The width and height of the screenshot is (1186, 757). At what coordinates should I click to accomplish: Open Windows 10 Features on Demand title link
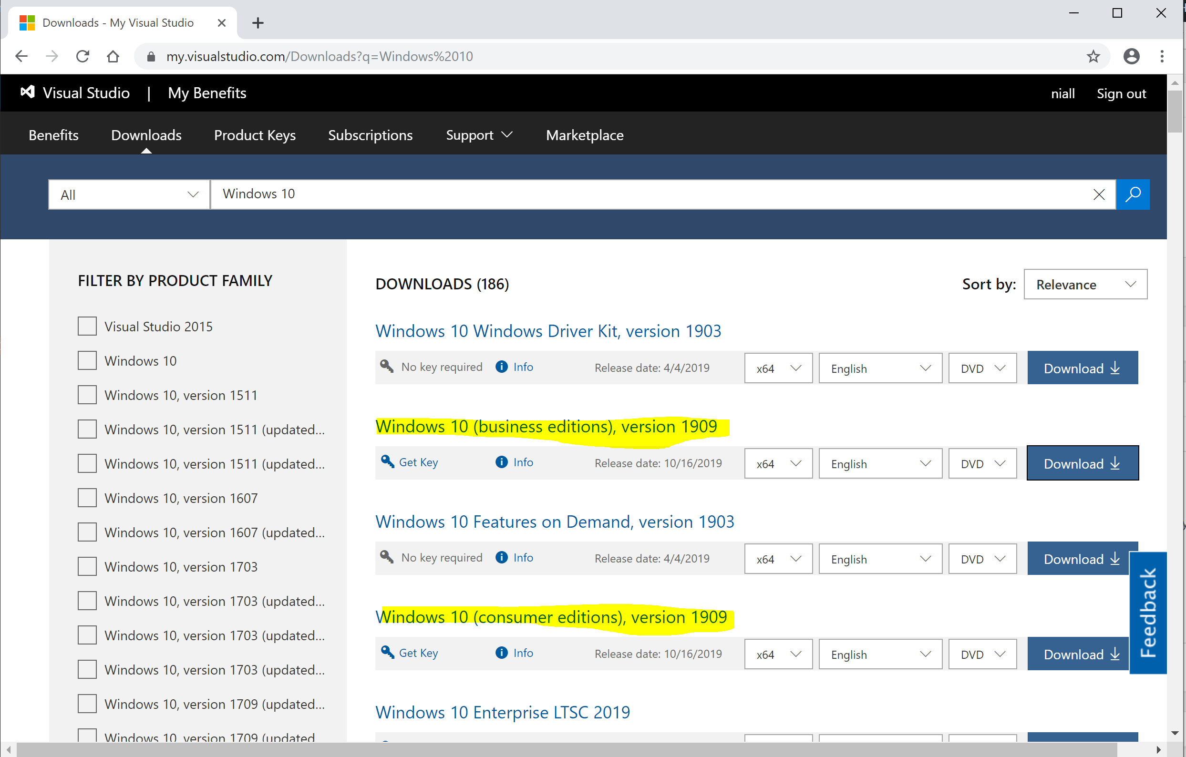coord(555,521)
